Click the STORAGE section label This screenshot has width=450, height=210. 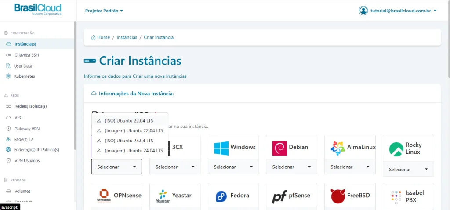(x=18, y=181)
